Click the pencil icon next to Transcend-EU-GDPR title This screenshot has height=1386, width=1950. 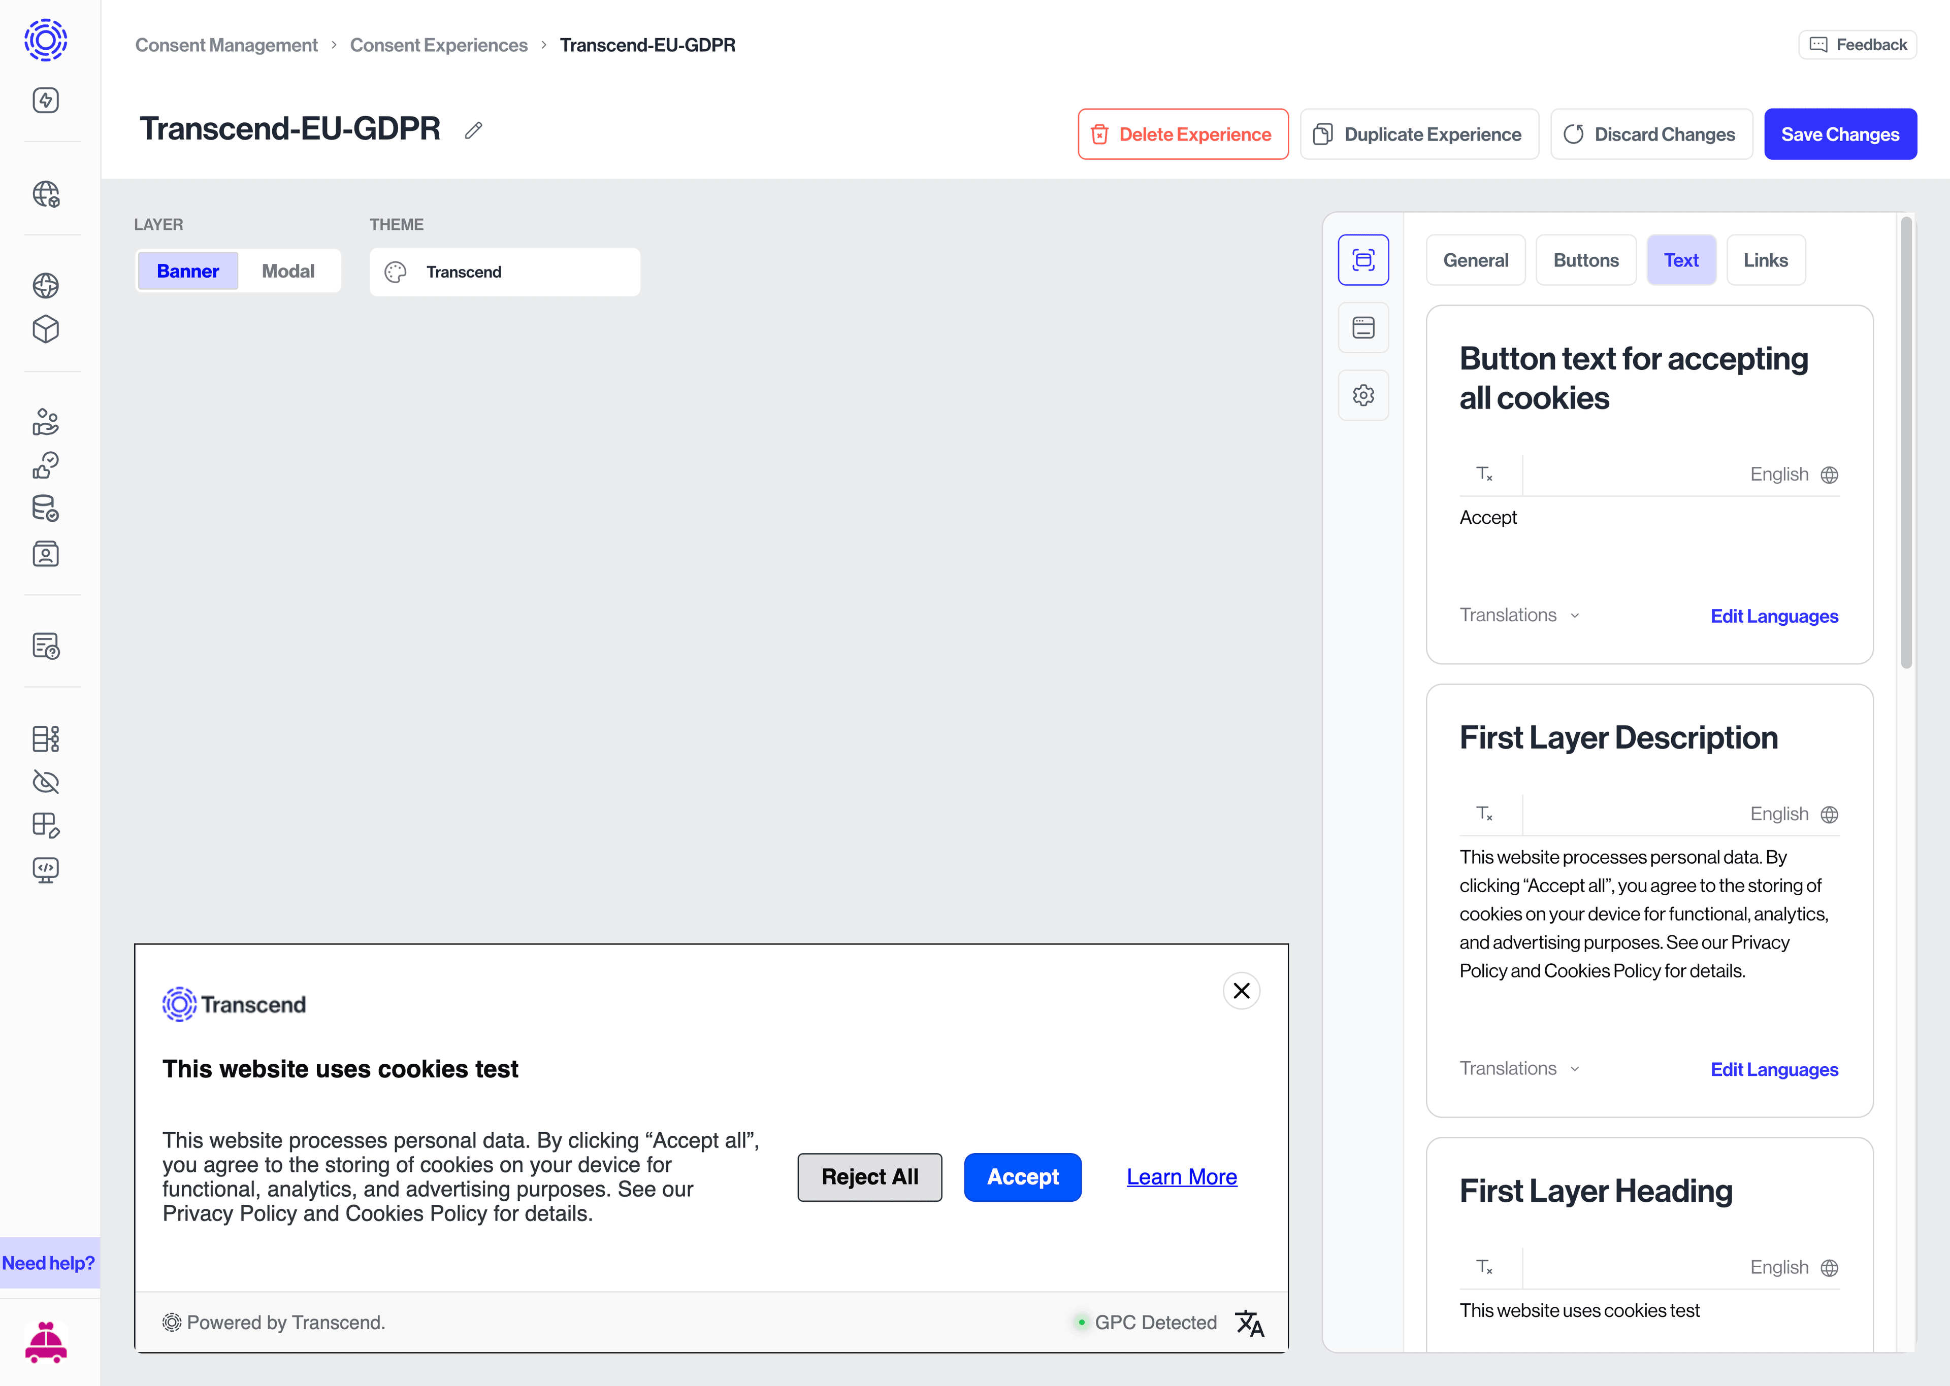tap(473, 130)
